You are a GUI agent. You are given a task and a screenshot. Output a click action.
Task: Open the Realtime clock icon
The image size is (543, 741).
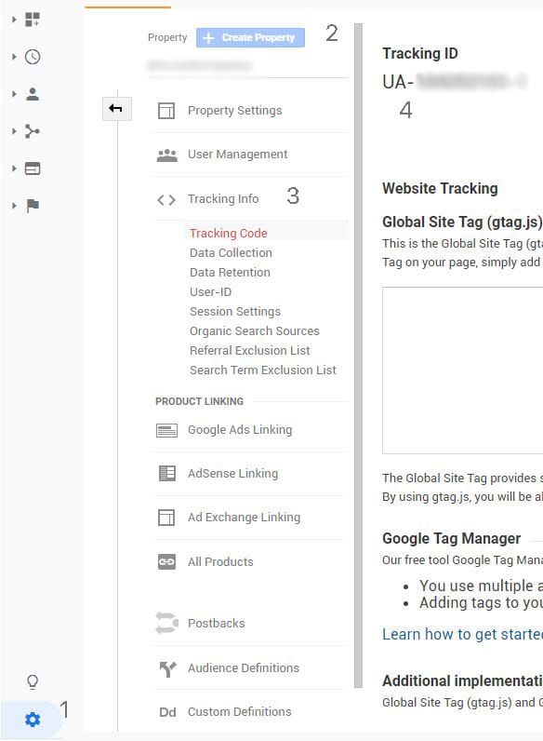click(33, 57)
